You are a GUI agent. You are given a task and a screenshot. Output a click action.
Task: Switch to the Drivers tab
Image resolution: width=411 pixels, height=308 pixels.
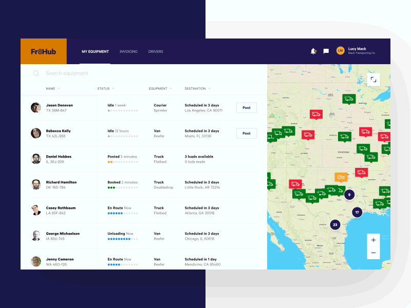(156, 52)
